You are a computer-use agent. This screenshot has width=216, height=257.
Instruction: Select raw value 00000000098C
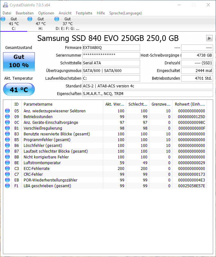click(x=192, y=123)
